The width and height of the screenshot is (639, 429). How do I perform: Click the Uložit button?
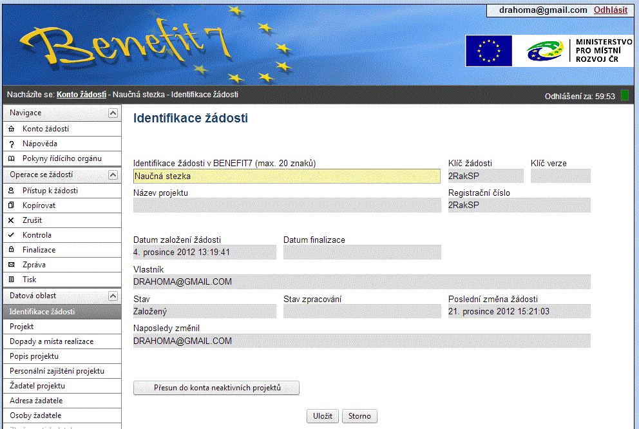tap(322, 416)
